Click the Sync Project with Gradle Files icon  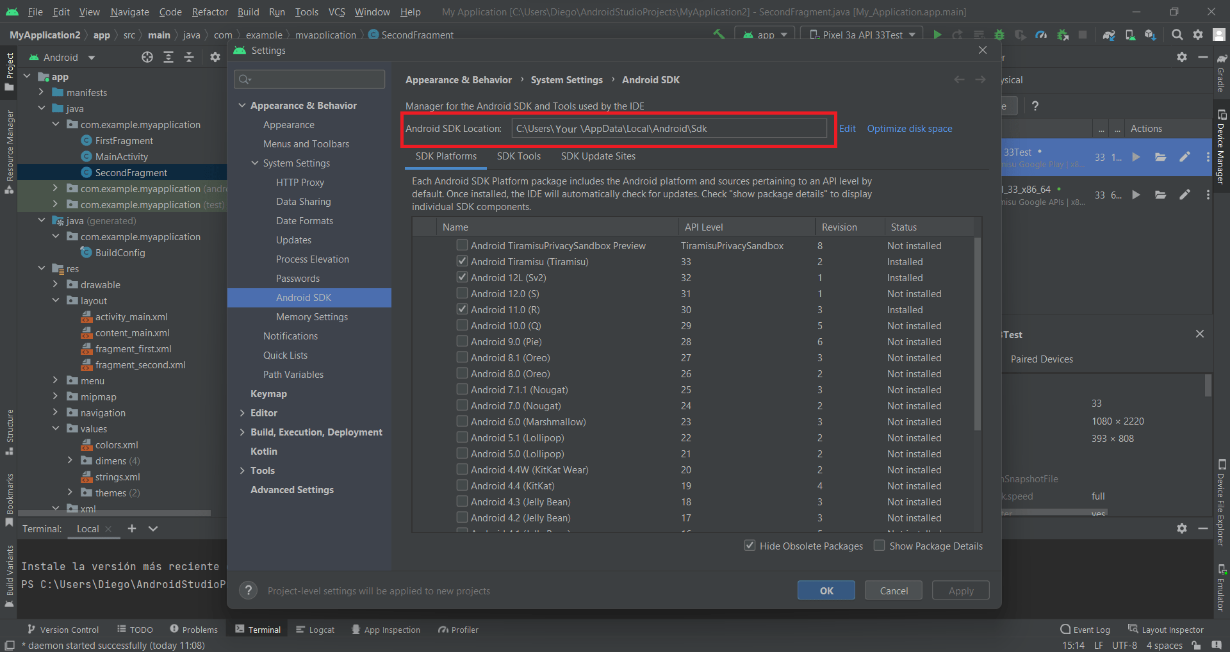[x=1109, y=35]
